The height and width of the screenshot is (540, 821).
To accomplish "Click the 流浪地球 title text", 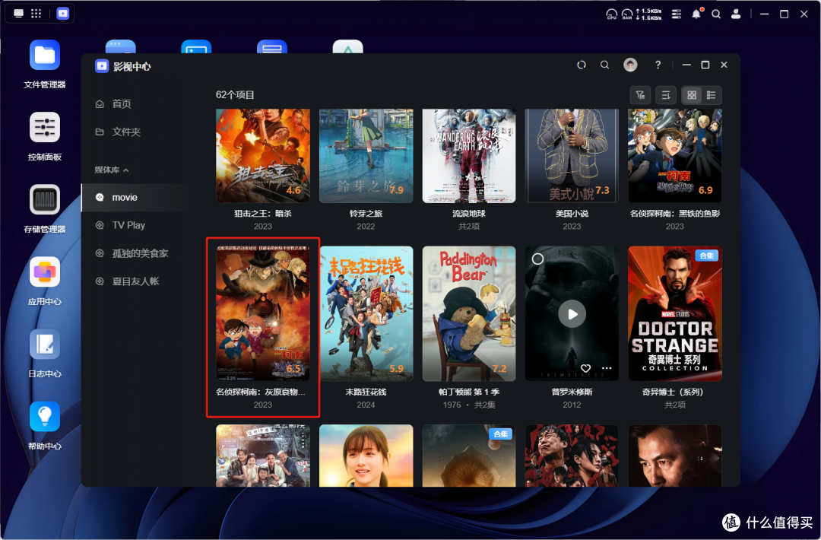I will [x=468, y=213].
